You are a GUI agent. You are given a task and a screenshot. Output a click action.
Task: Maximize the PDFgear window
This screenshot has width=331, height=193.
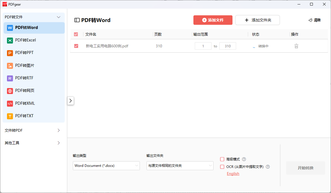pos(311,4)
